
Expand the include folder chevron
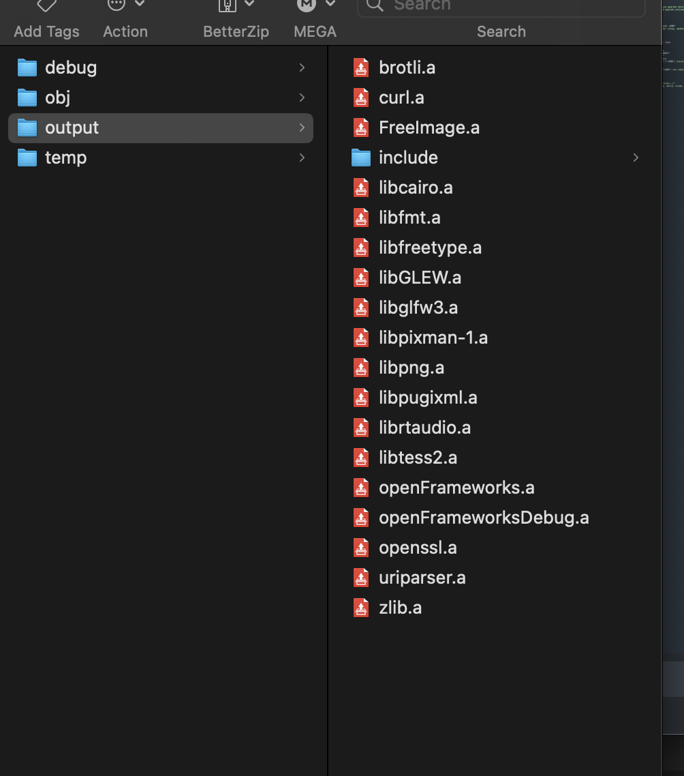635,158
